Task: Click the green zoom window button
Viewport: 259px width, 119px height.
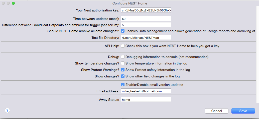Action: tap(13, 3)
